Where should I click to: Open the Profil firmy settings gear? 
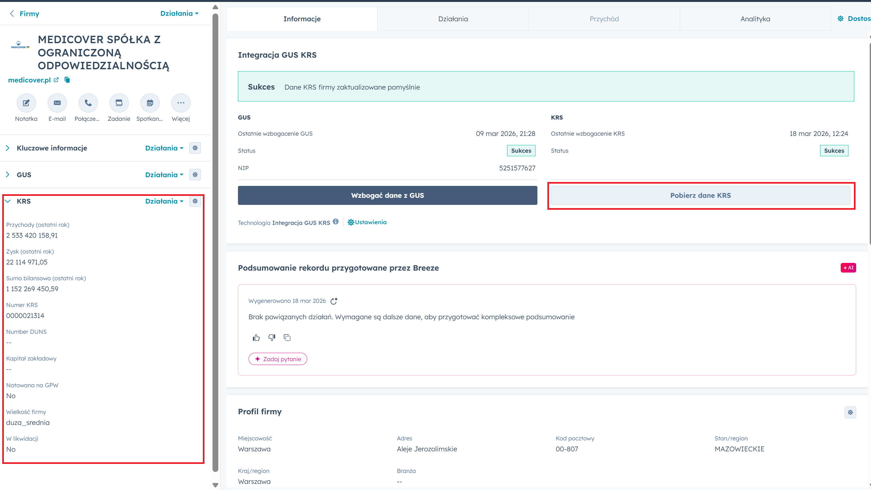coord(850,412)
